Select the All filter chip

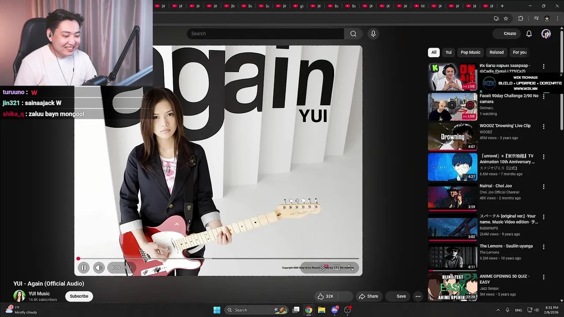434,52
